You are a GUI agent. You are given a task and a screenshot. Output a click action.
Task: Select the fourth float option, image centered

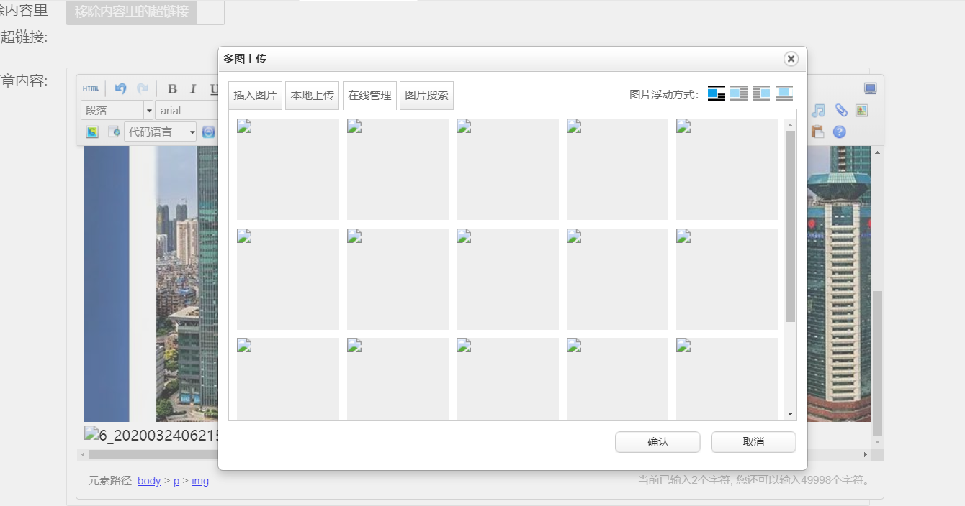(784, 93)
